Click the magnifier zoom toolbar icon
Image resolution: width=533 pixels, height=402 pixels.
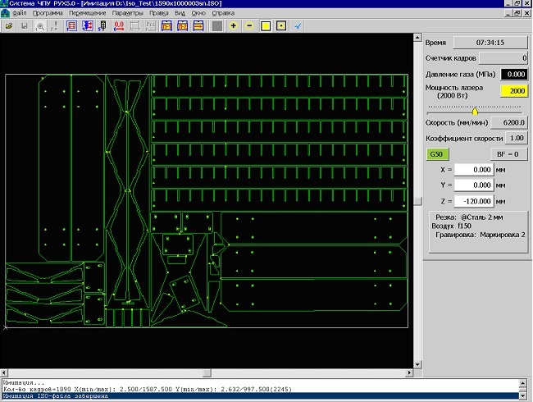click(x=40, y=26)
